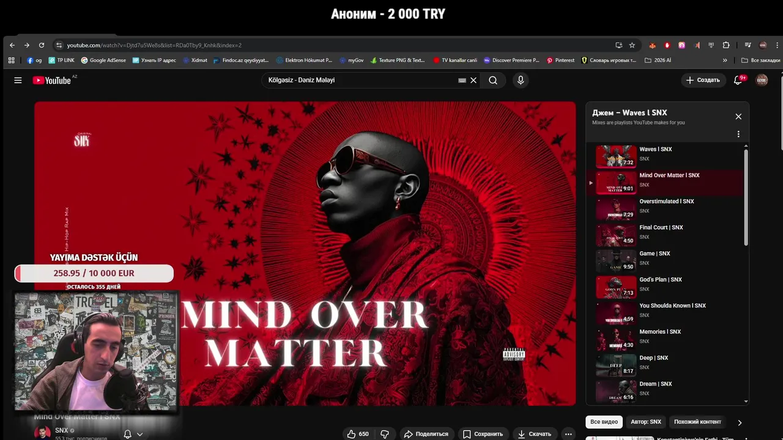
Task: Play Deep | SNX from playlist
Action: [x=666, y=365]
